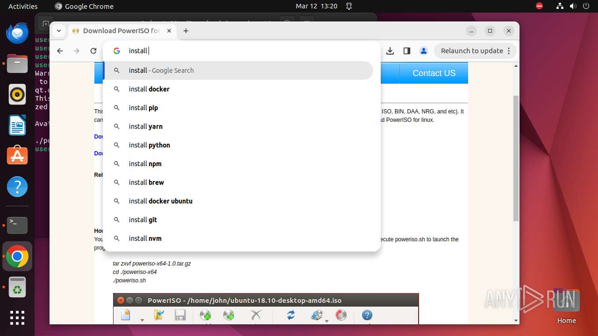Image resolution: width=598 pixels, height=336 pixels.
Task: Click the Google Chrome dock icon
Action: coord(17,256)
